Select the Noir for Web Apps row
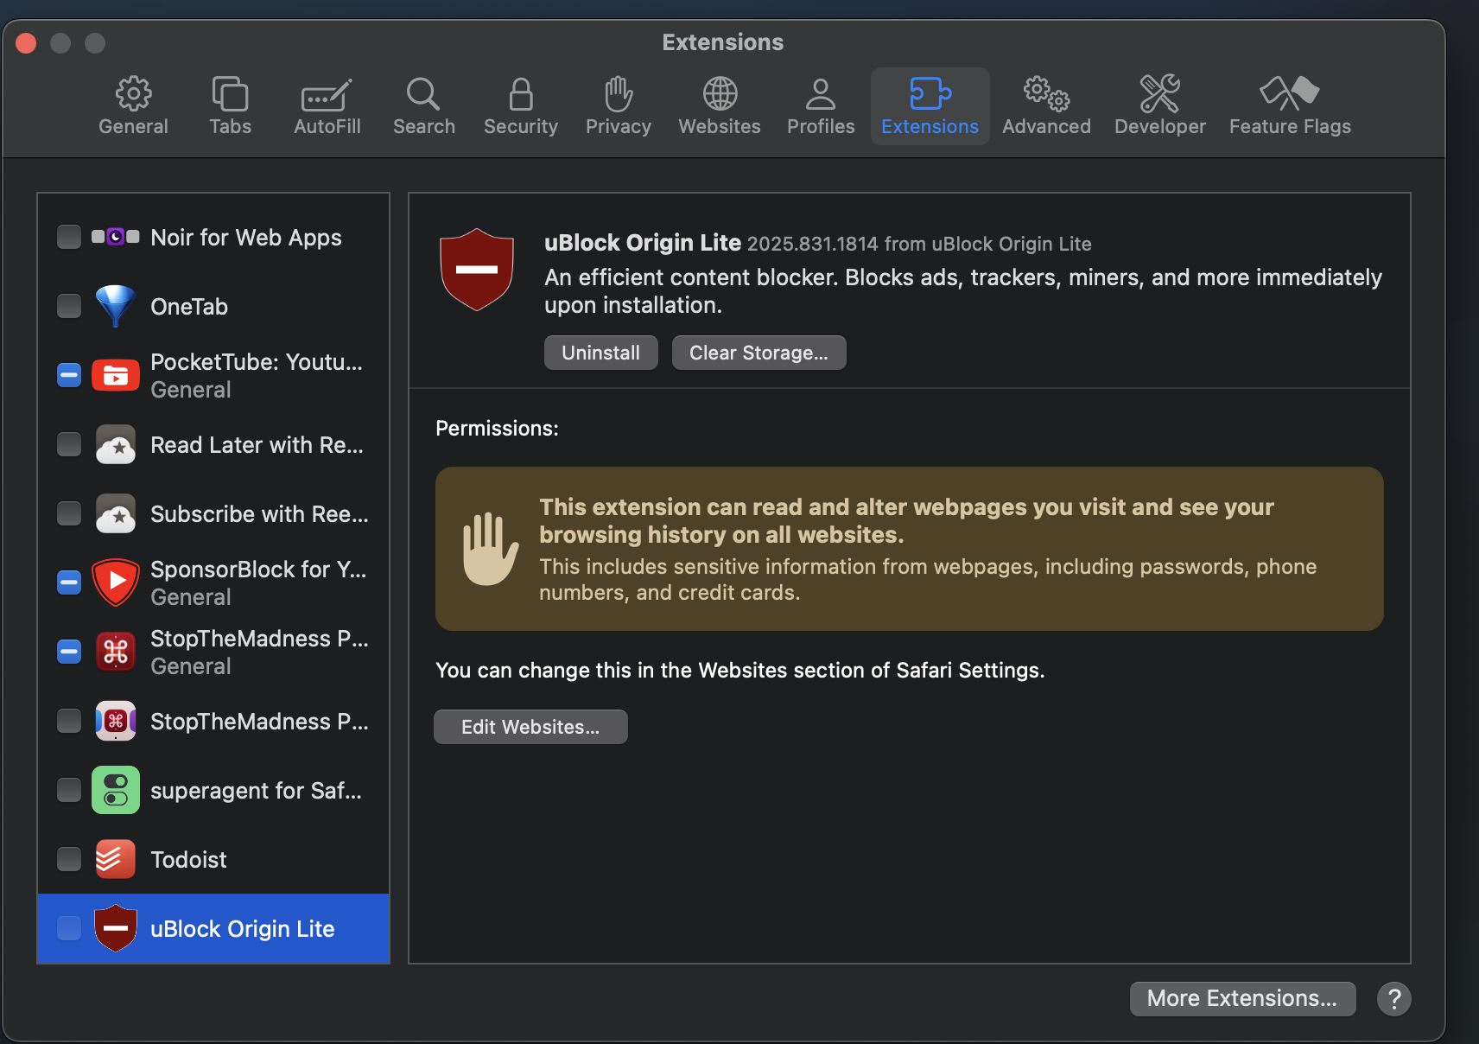Image resolution: width=1479 pixels, height=1044 pixels. tap(213, 237)
